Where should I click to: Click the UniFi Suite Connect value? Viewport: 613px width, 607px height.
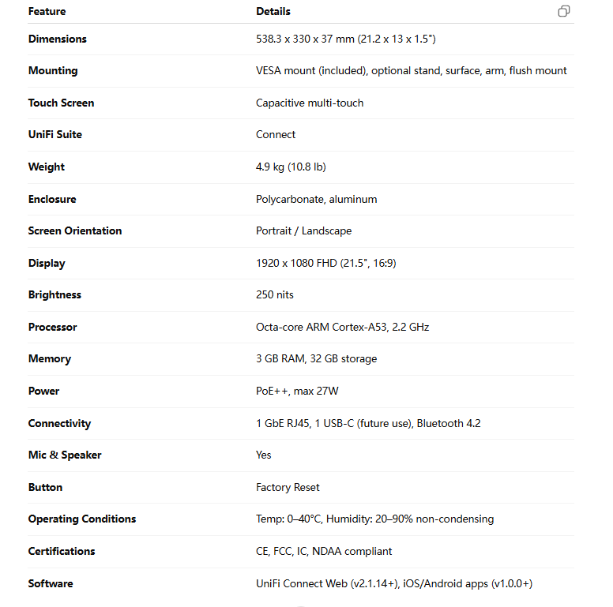[276, 135]
